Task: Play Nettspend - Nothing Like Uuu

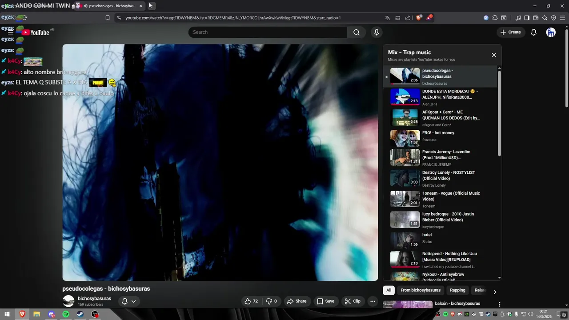Action: tap(441, 260)
